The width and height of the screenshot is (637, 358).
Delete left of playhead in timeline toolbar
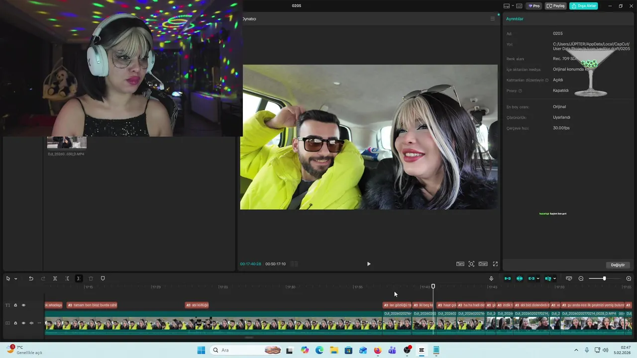67,278
